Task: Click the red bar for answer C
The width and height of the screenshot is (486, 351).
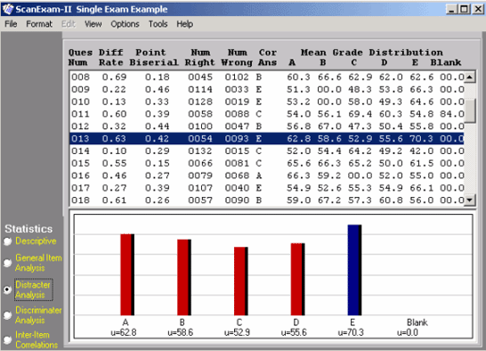Action: [x=241, y=282]
